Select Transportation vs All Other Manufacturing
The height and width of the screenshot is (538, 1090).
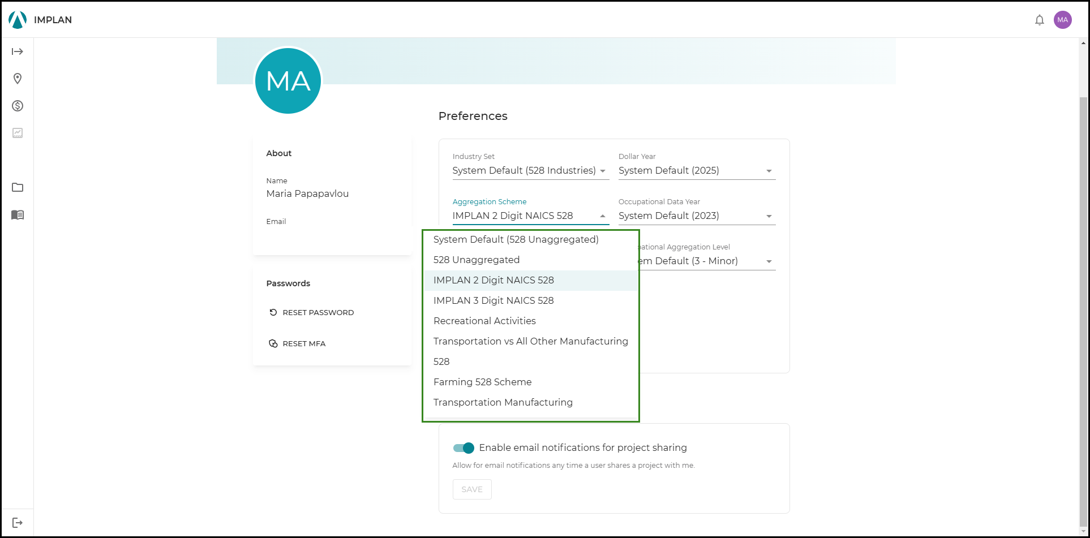click(x=531, y=341)
